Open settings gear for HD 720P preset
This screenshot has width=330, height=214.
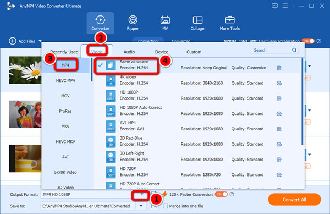click(x=279, y=174)
